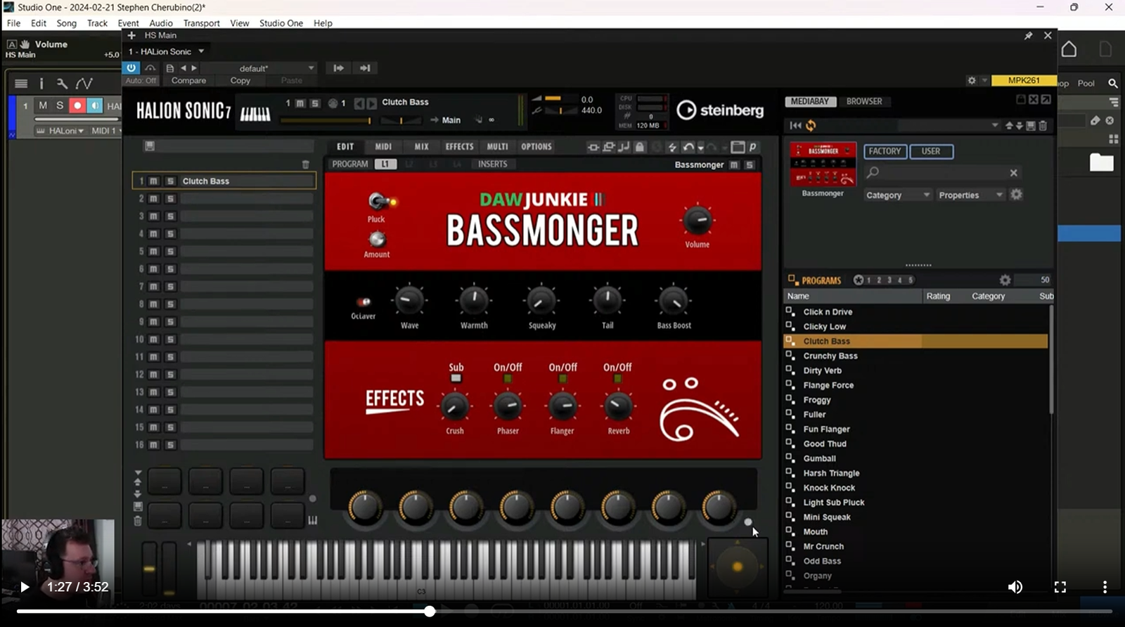Open the 1 - HALion Sonic instrument dropdown
The width and height of the screenshot is (1125, 627).
(x=166, y=51)
